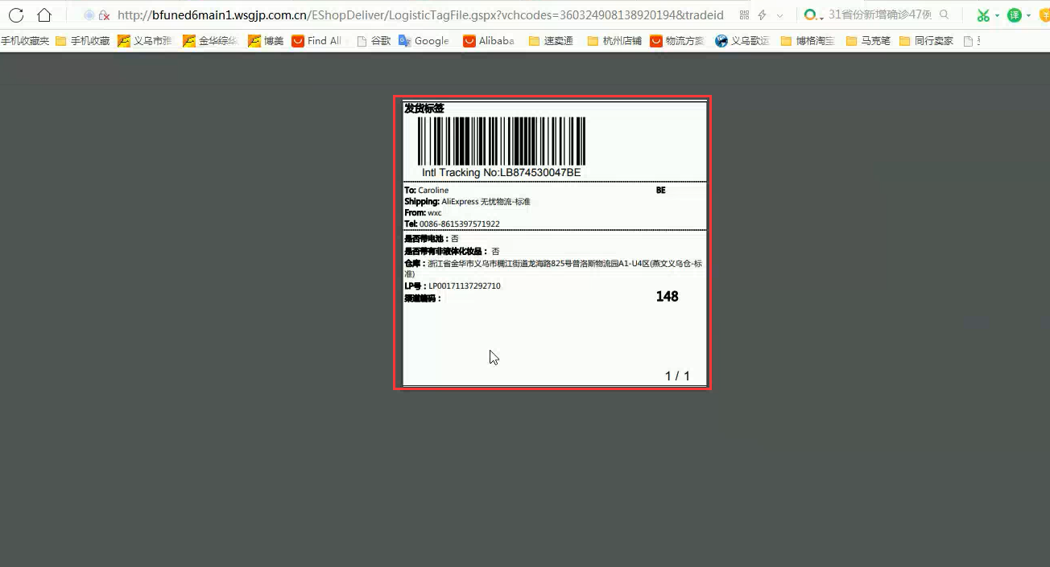
Task: Expand the translate dropdown arrow
Action: (x=1028, y=15)
